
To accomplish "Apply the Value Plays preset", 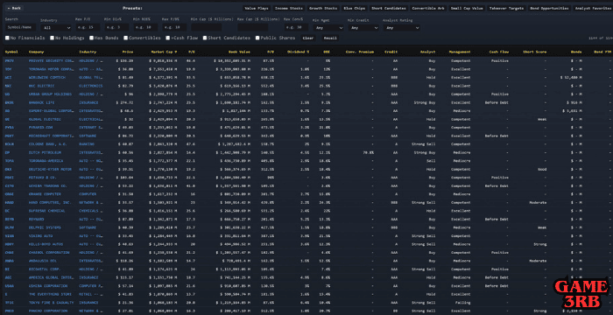I will (256, 8).
